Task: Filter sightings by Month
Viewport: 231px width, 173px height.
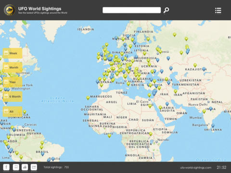Action: [x=13, y=67]
